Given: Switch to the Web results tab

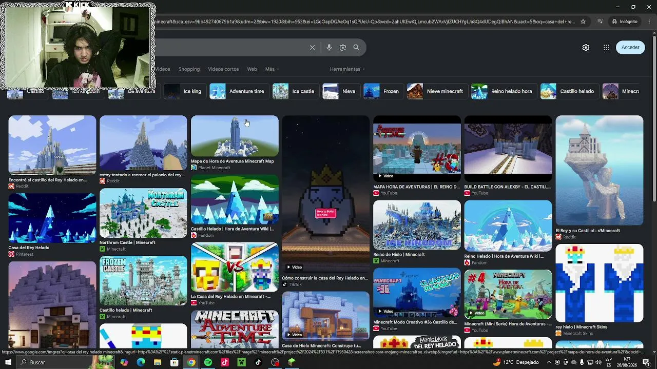Looking at the screenshot, I should click(x=252, y=69).
